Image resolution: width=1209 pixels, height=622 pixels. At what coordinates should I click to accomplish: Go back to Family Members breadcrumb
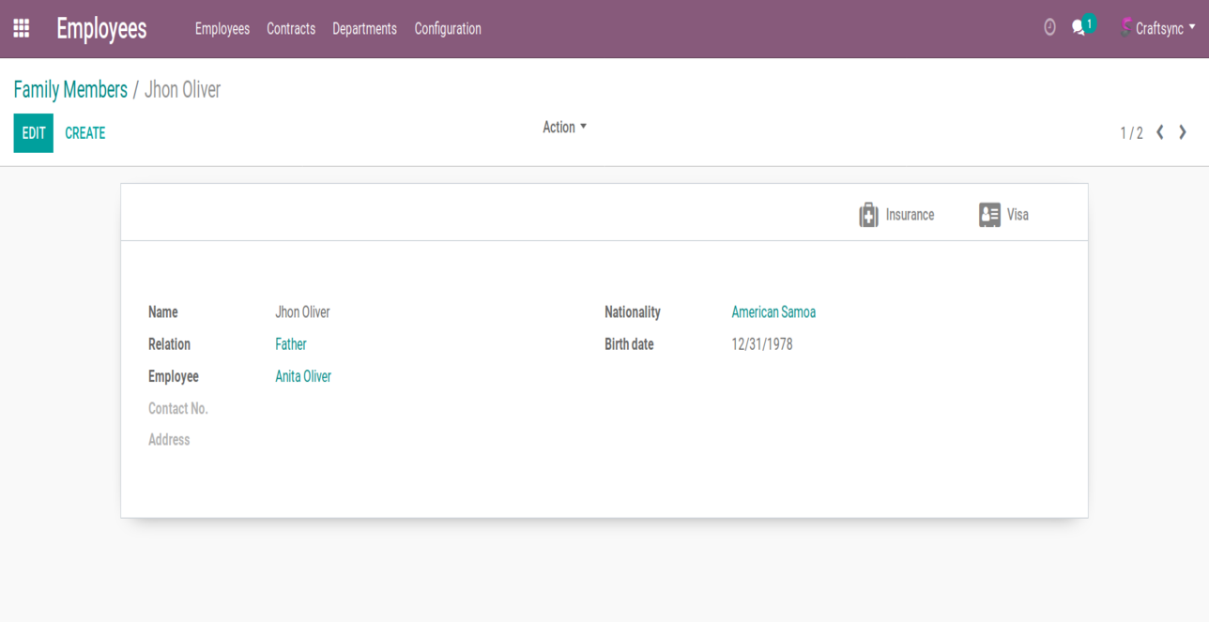pos(70,90)
